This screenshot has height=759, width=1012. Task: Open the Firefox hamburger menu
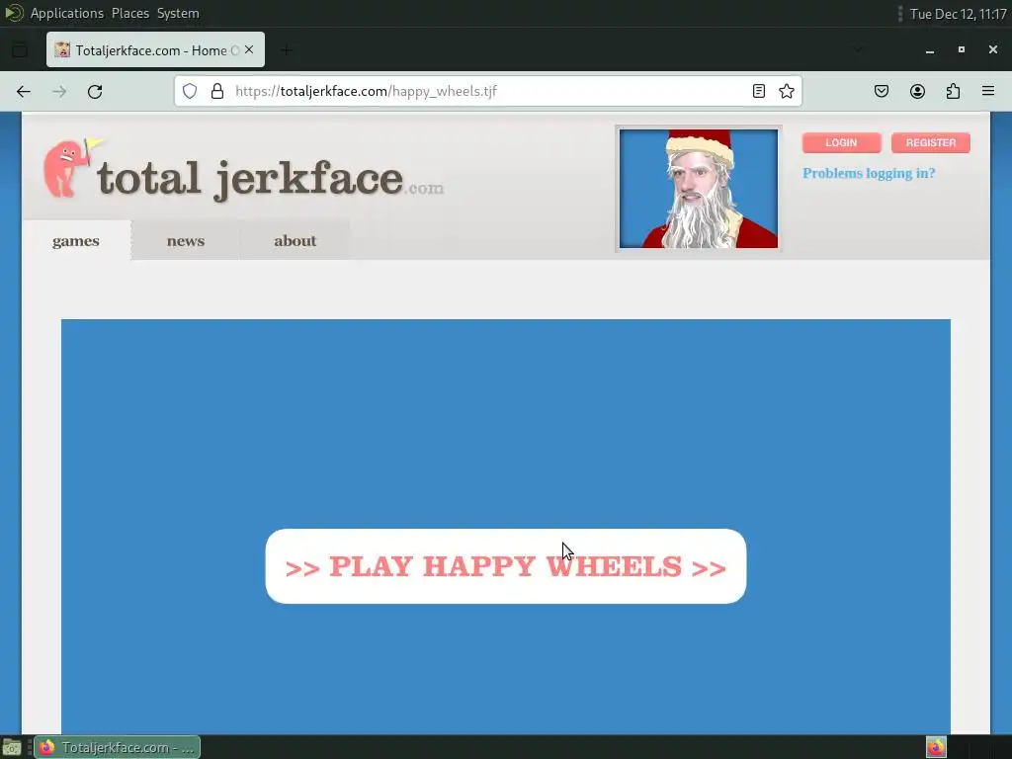(x=988, y=91)
